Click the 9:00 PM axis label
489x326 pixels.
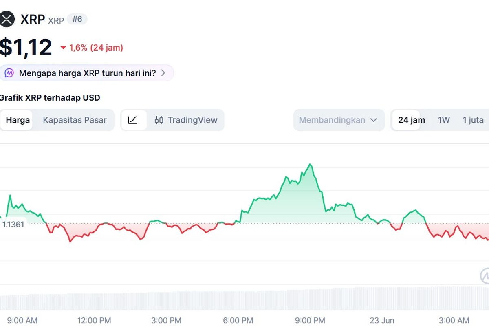(310, 321)
